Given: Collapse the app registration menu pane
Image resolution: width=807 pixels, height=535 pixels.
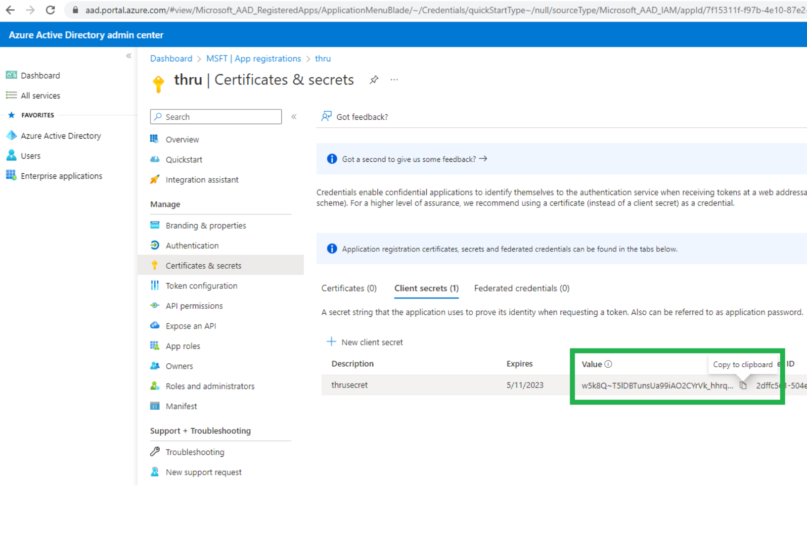Looking at the screenshot, I should [294, 117].
